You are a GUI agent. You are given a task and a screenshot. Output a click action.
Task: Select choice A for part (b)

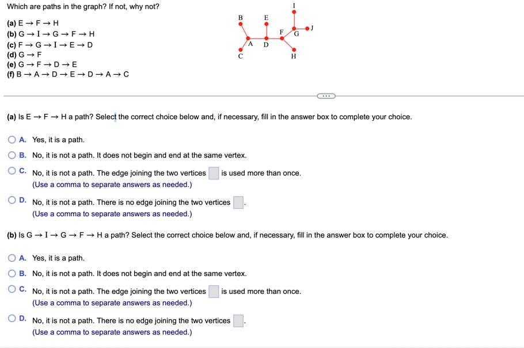(x=11, y=258)
